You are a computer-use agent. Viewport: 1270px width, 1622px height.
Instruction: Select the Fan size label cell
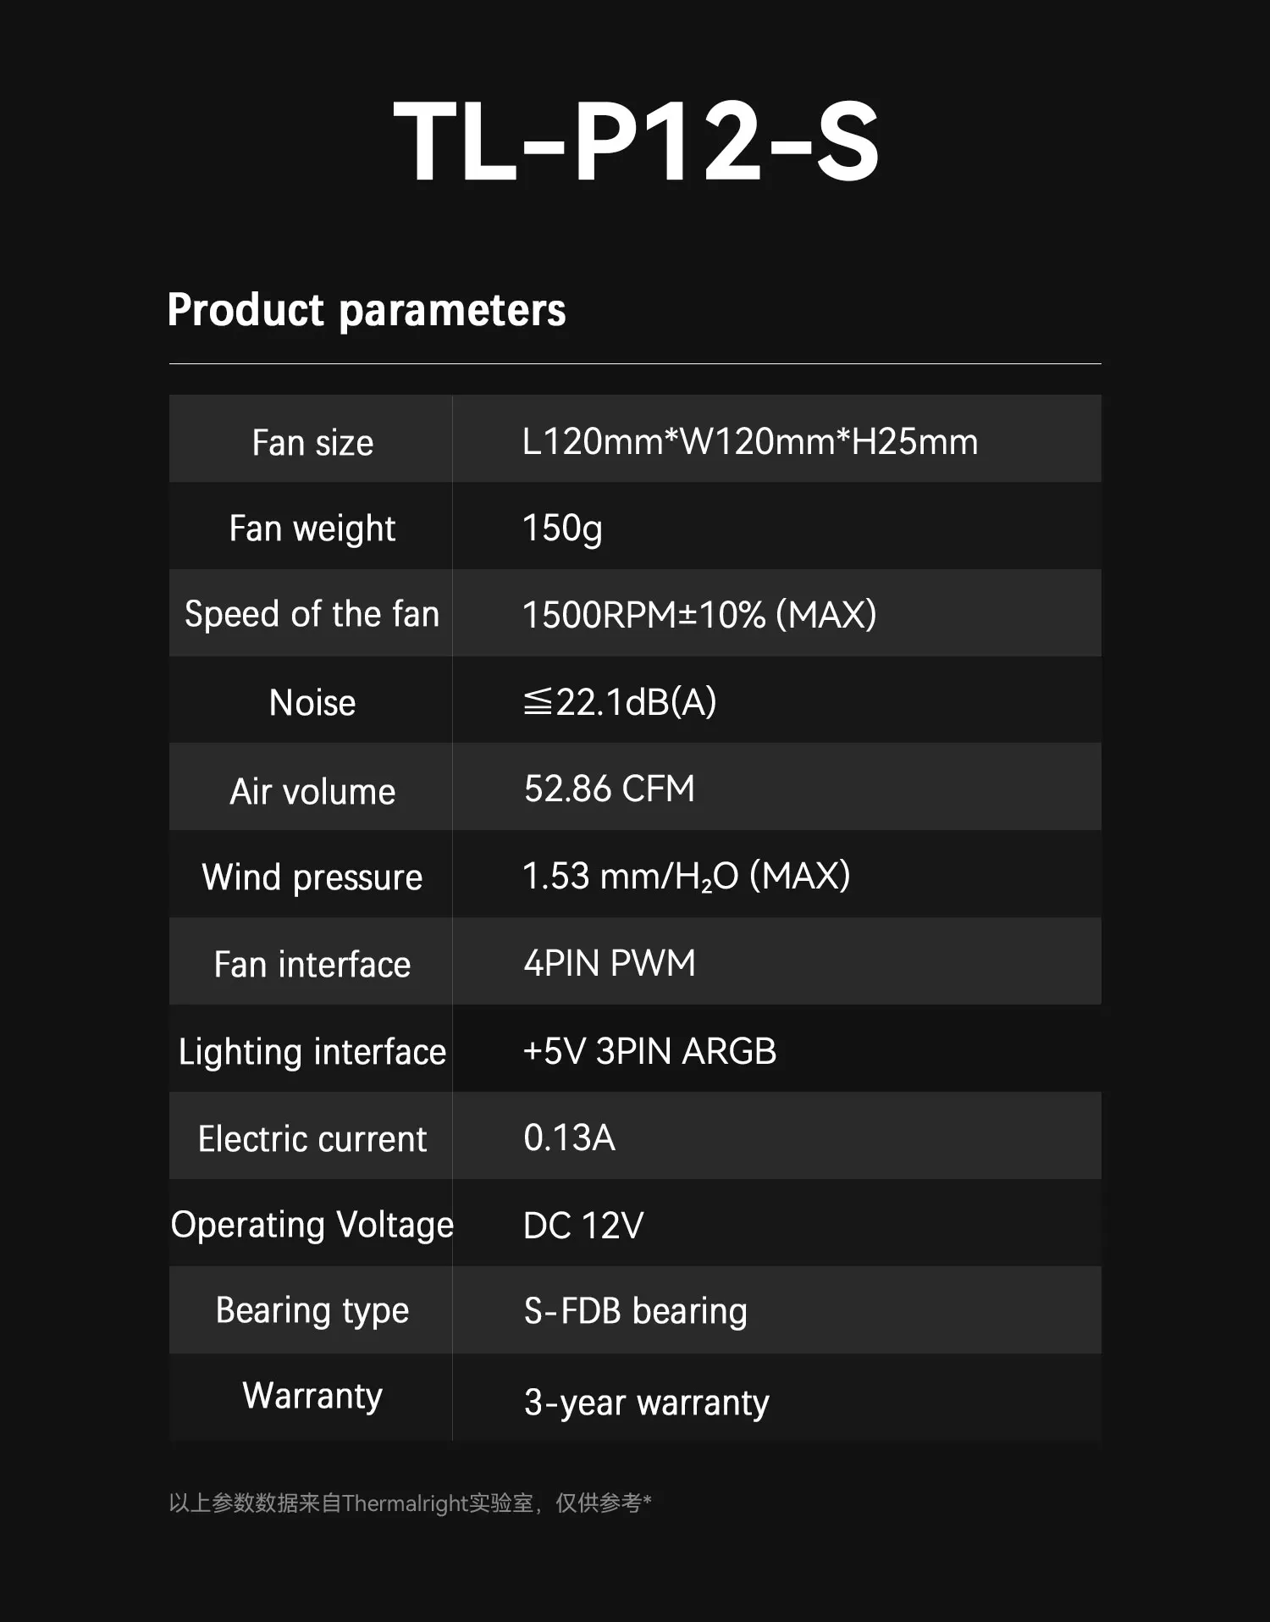tap(312, 443)
